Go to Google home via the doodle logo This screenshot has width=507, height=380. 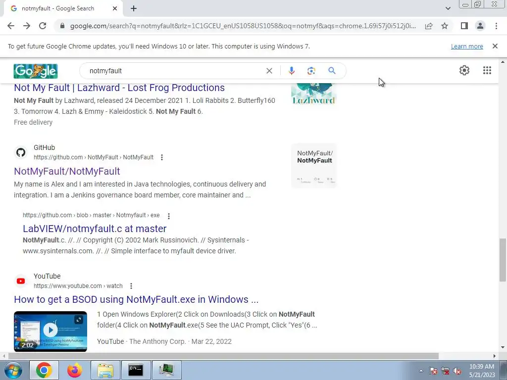pyautogui.click(x=36, y=71)
